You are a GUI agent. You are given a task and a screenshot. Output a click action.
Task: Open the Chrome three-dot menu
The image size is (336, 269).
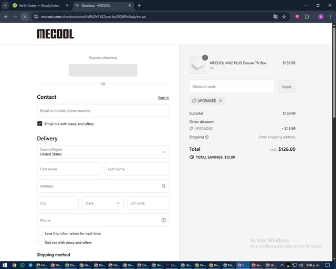pos(330,17)
